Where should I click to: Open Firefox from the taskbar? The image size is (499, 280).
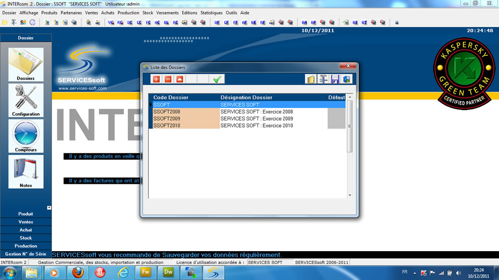77,273
